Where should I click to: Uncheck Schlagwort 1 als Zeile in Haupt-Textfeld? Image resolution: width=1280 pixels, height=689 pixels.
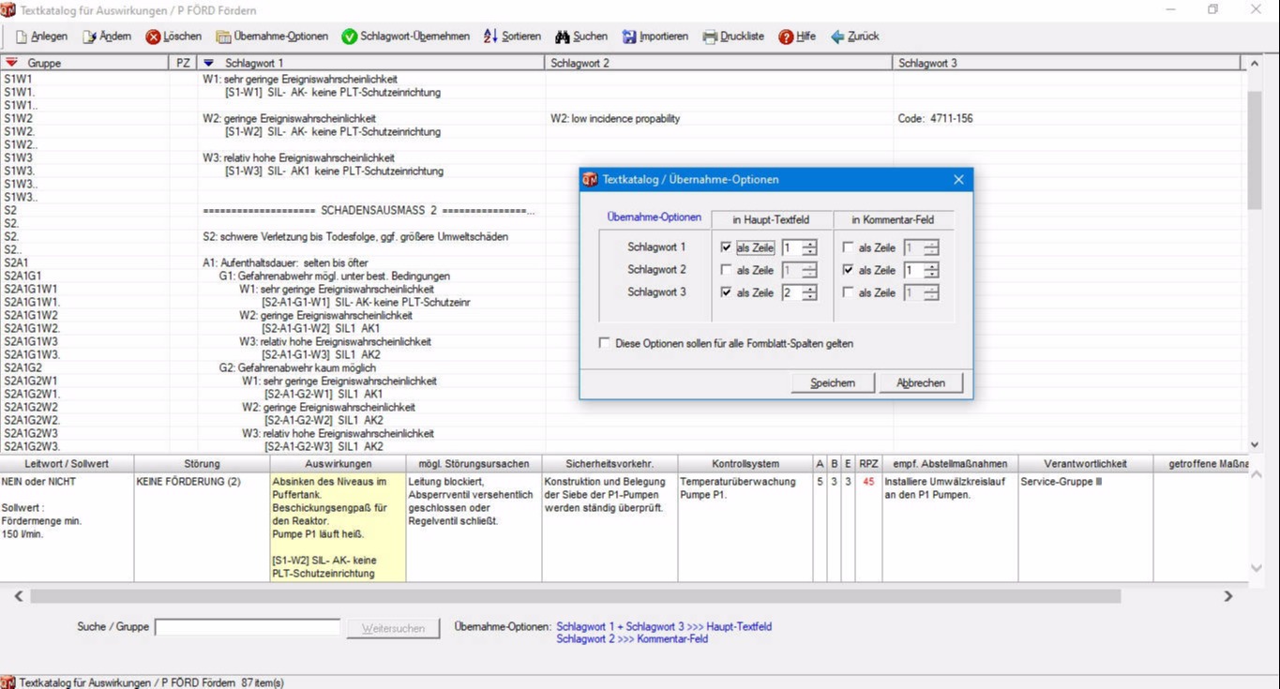tap(726, 247)
